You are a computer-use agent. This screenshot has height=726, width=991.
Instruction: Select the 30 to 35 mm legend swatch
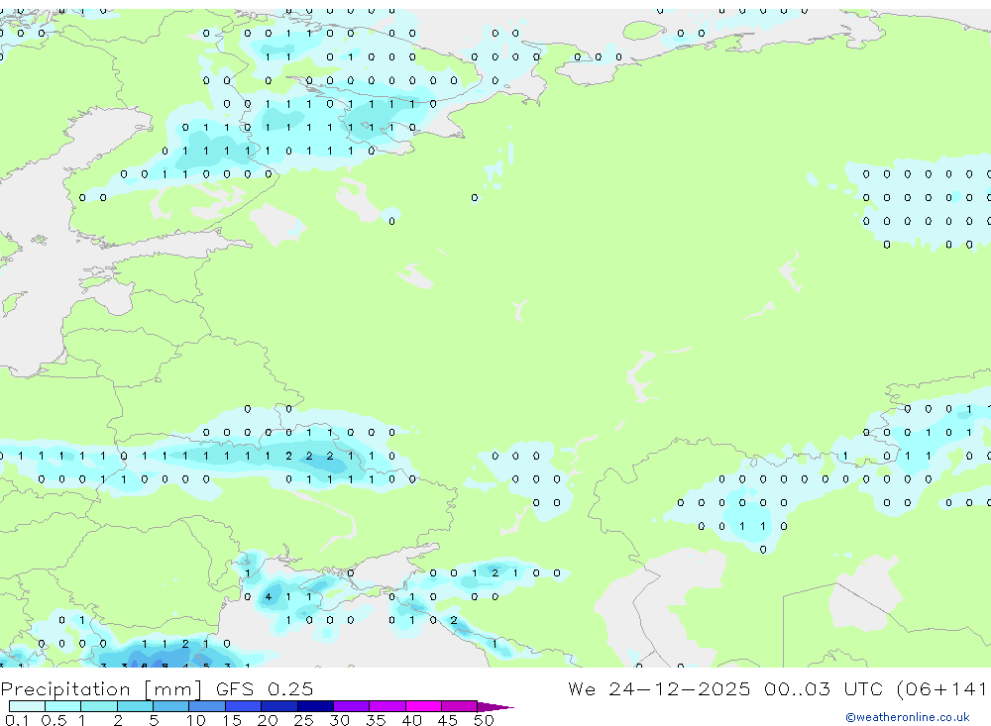[352, 706]
